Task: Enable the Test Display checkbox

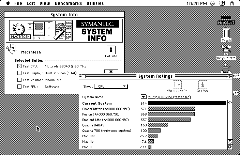Action: (x=19, y=73)
